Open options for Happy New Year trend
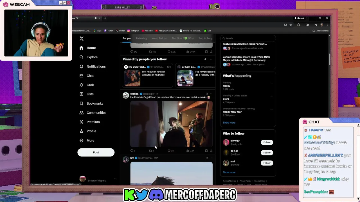 pos(272,109)
